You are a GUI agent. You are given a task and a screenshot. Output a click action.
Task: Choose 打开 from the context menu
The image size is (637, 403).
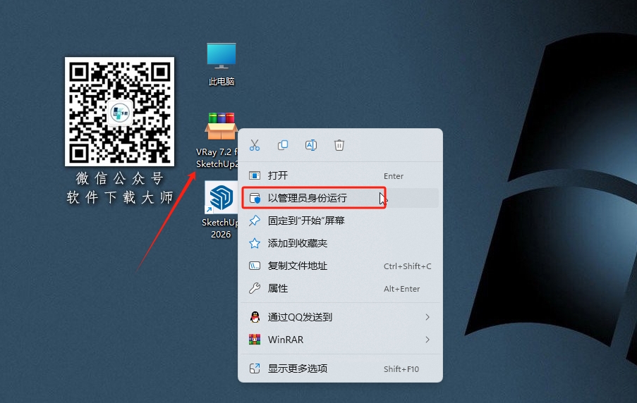tap(340, 175)
